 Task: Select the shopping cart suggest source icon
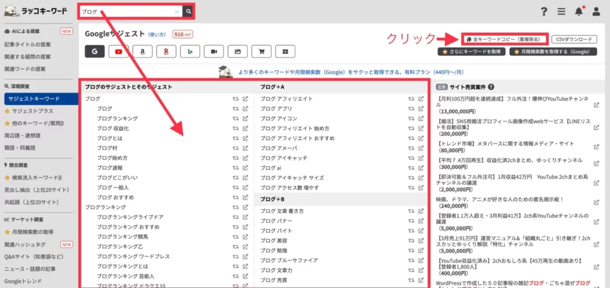pyautogui.click(x=262, y=51)
